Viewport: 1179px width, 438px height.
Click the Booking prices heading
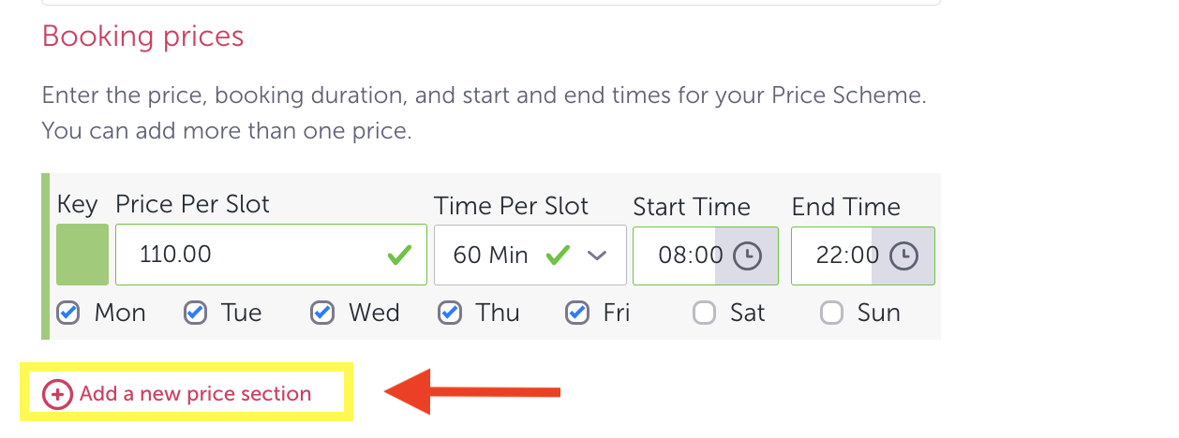click(x=142, y=36)
